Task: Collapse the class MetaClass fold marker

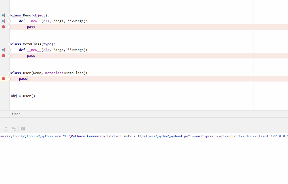Action: tap(9, 44)
